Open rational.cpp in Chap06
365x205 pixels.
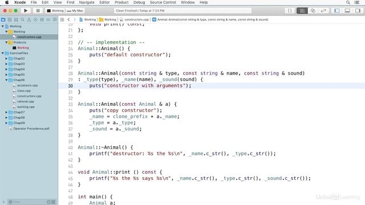(25, 101)
